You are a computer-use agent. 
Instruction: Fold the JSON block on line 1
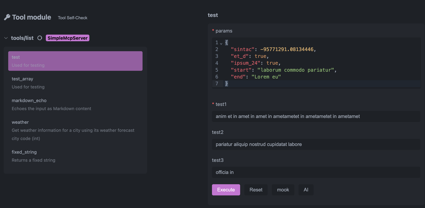[221, 43]
